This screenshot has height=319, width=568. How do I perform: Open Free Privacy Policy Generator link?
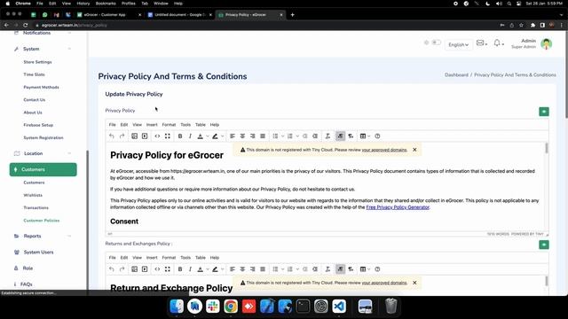click(398, 207)
